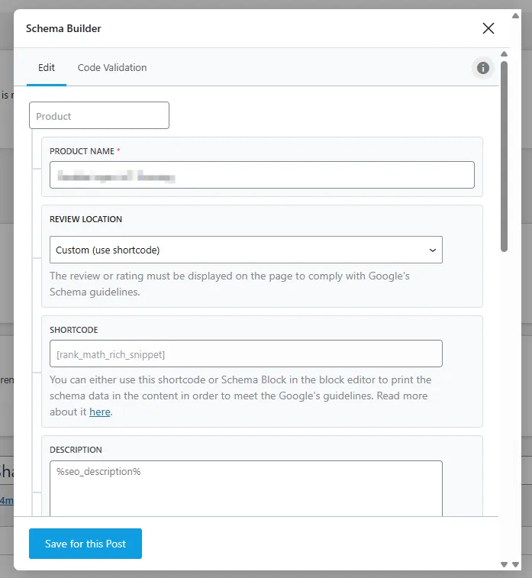Switch to the Code Validation tab
532x578 pixels.
[x=112, y=68]
